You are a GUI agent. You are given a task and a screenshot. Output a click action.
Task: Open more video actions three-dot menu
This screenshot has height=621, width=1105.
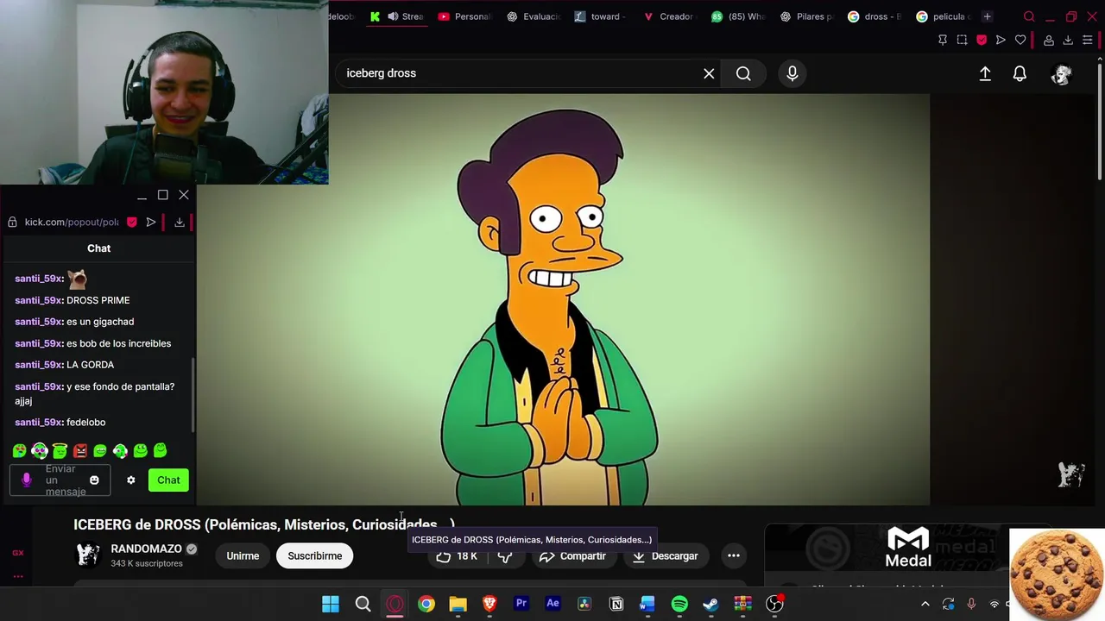(733, 556)
